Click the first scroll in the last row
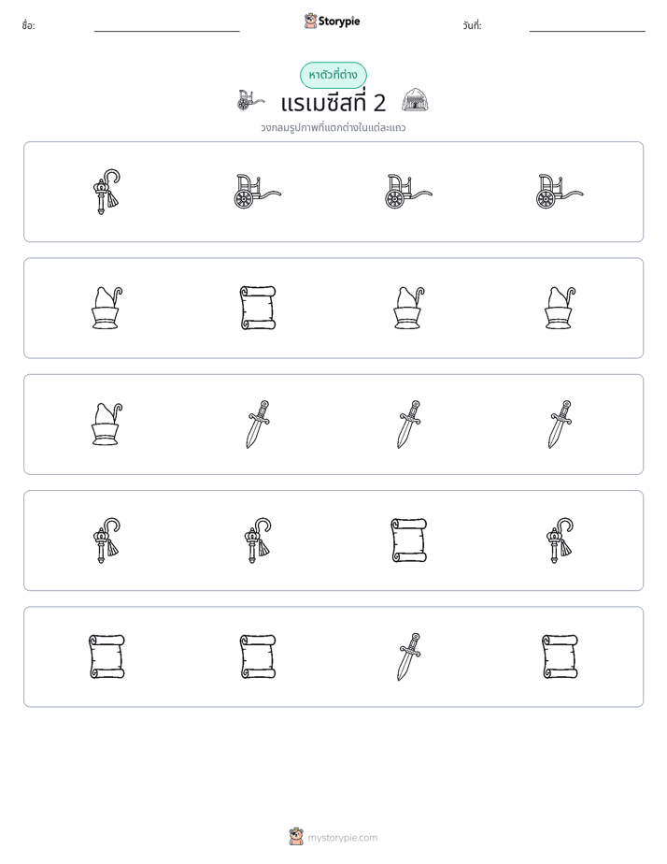The height and width of the screenshot is (864, 667). click(x=106, y=656)
